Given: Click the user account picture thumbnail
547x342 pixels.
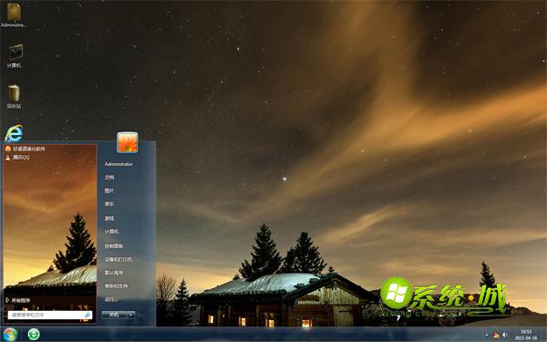Looking at the screenshot, I should (x=128, y=142).
